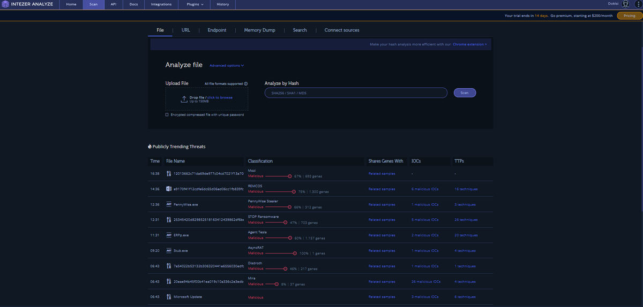Go to the Home nav item
Viewport: 643px width, 307px height.
71,4
